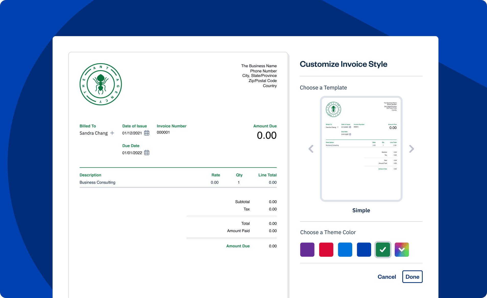Click the selected green theme swatch
The height and width of the screenshot is (298, 487).
[x=383, y=250]
